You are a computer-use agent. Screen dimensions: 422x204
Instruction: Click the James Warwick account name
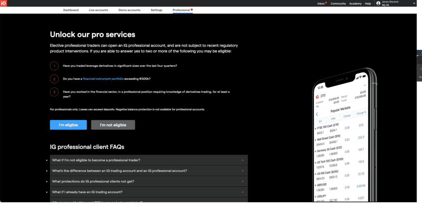click(390, 2)
